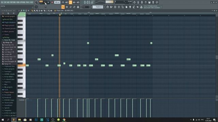Adjust the master volume knob

click(36, 2)
